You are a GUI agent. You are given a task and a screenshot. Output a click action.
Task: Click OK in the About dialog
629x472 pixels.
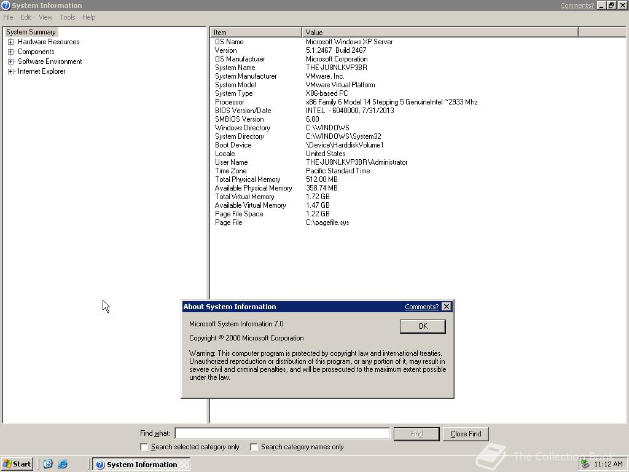pos(423,326)
